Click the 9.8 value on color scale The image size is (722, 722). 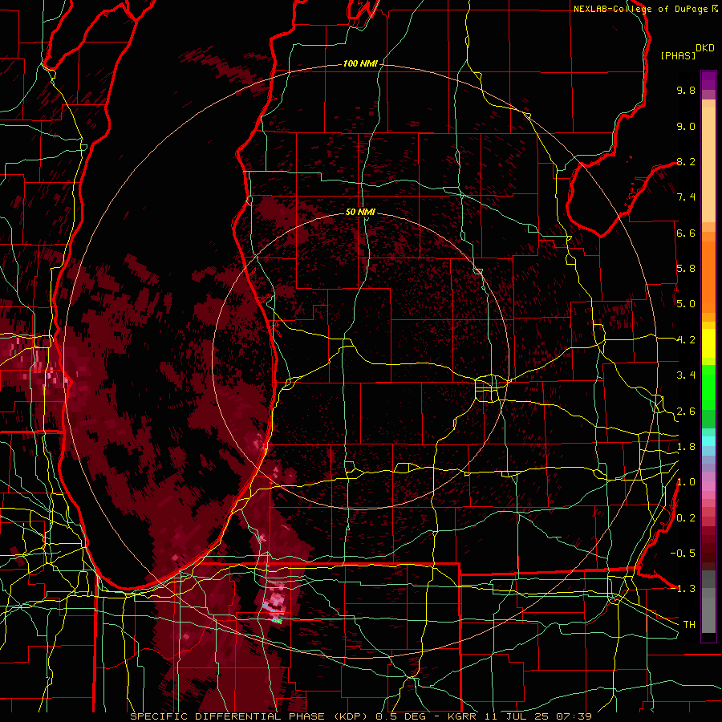(x=686, y=90)
